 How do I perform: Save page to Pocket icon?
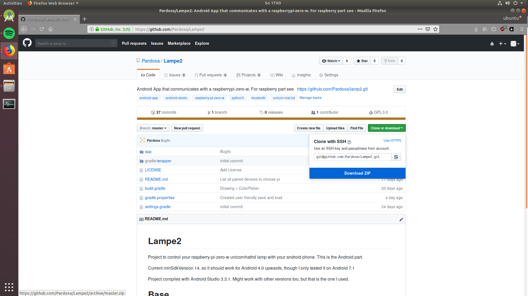[x=428, y=29]
